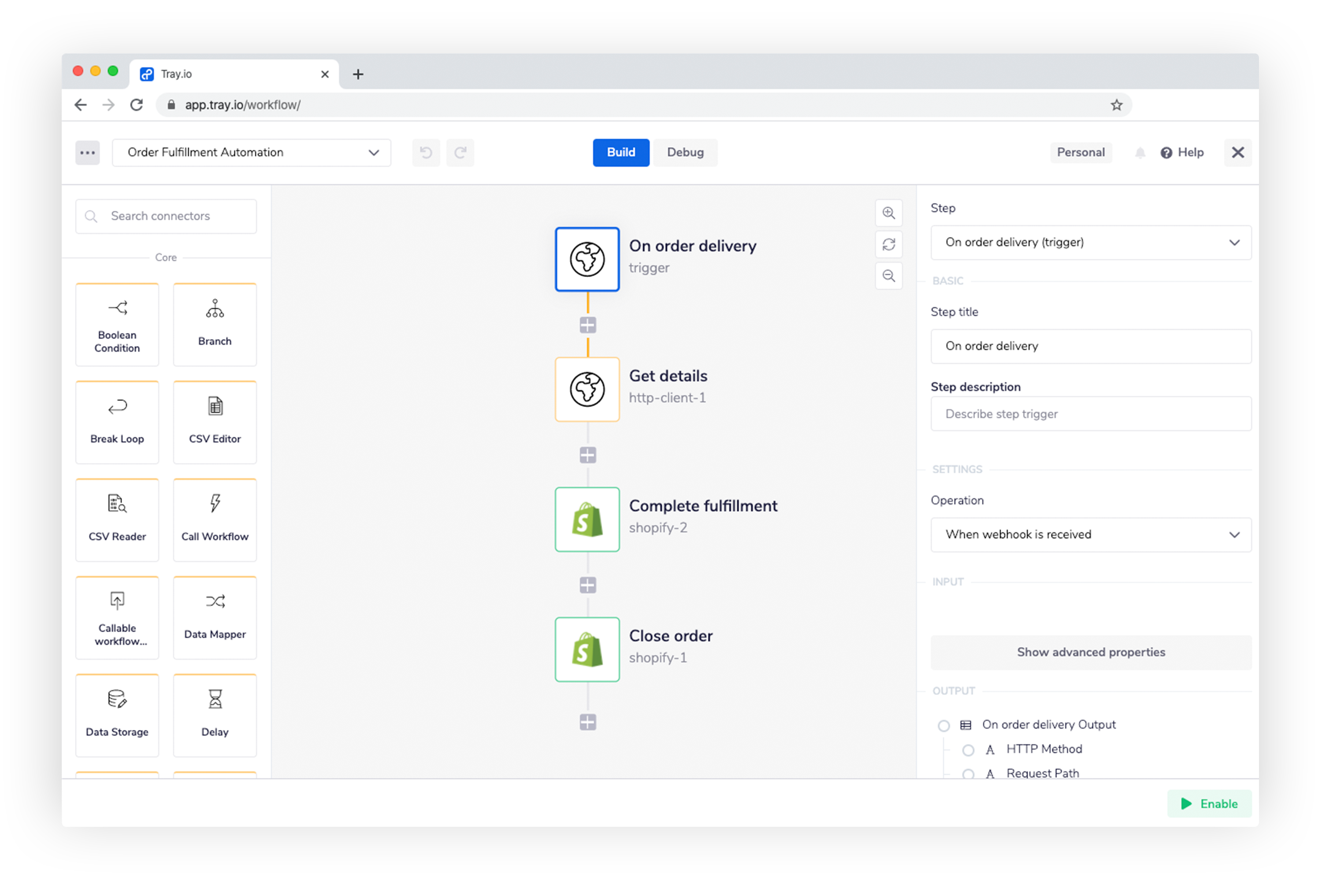Click Show advanced properties button
Image resolution: width=1322 pixels, height=881 pixels.
(1090, 652)
